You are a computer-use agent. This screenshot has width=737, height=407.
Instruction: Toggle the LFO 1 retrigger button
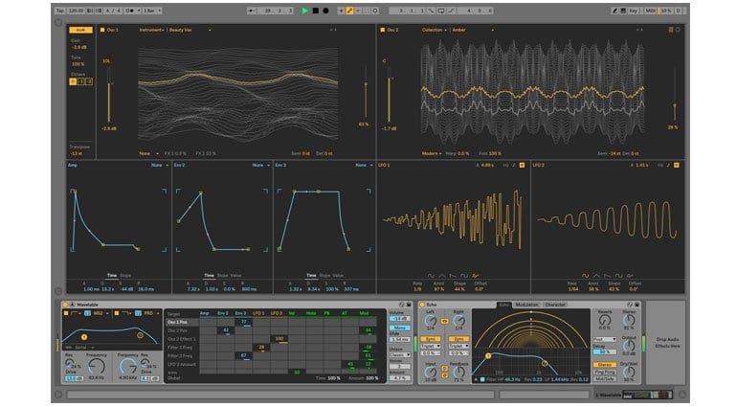tap(522, 165)
